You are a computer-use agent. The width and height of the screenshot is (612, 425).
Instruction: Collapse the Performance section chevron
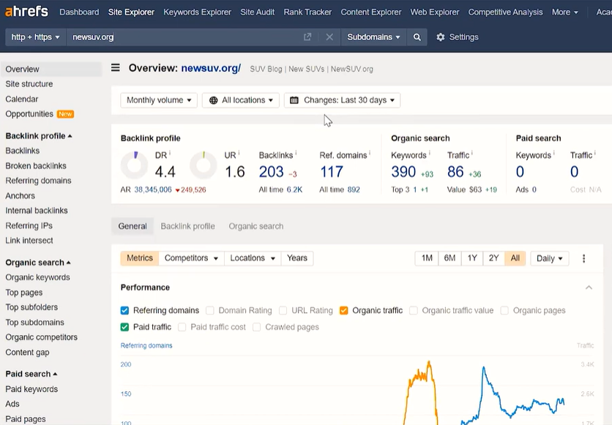coord(589,287)
